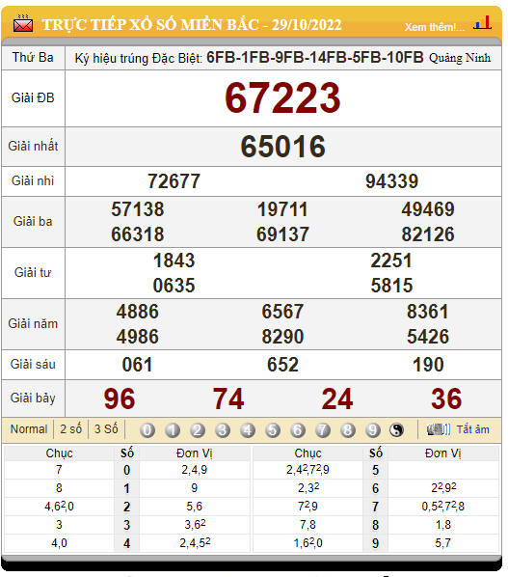Select digit ball 4 filter
The height and width of the screenshot is (577, 508).
point(248,429)
